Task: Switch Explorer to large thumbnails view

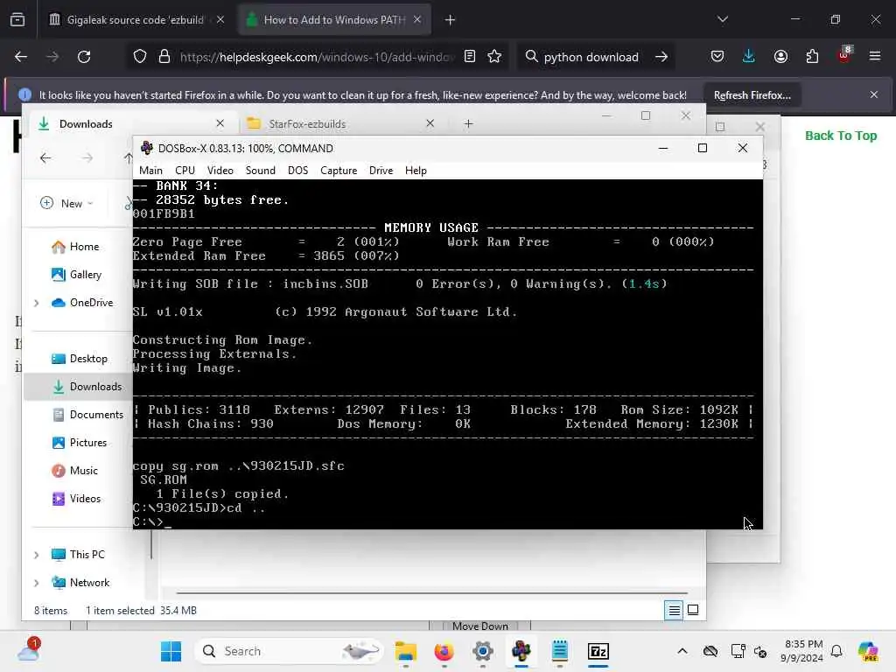Action: coord(693,610)
